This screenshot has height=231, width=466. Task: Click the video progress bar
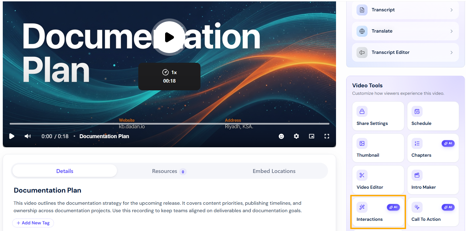click(x=169, y=124)
